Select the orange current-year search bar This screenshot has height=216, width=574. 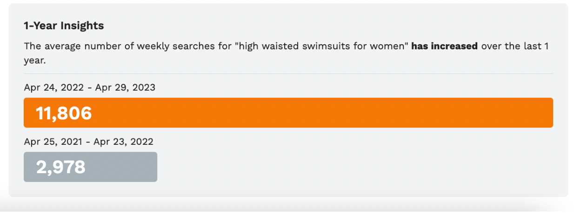288,113
